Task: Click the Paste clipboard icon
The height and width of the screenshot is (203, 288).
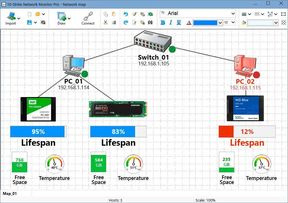Action: coord(113,14)
